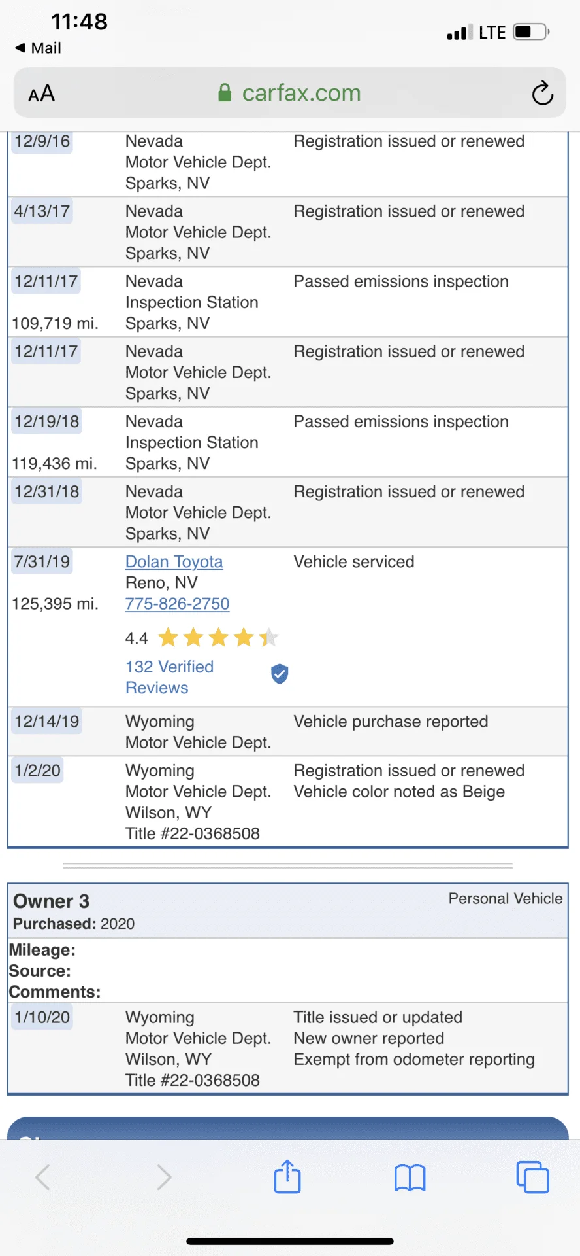The image size is (580, 1256).
Task: Call the 775-826-2750 phone number
Action: coord(177,603)
